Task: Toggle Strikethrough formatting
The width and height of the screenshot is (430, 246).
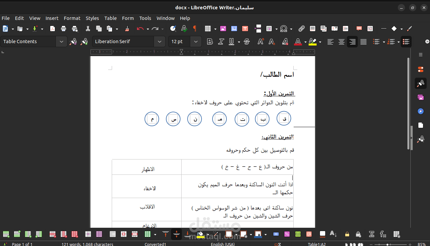Action: 247,41
